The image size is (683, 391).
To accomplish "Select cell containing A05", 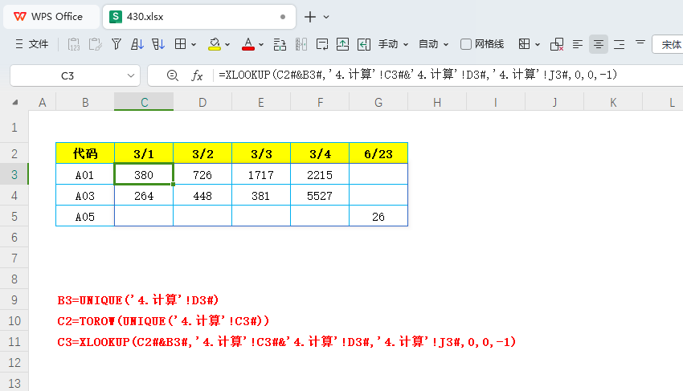I will [x=85, y=217].
